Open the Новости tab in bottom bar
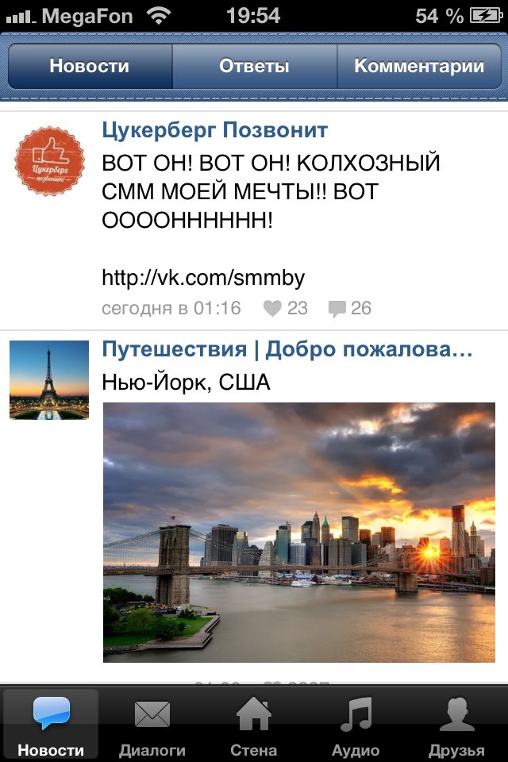Image resolution: width=508 pixels, height=762 pixels. coord(51,724)
